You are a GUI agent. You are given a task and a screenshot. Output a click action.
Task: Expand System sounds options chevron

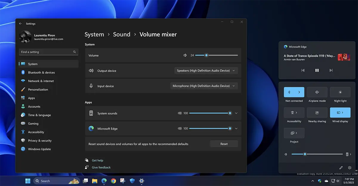click(x=236, y=113)
